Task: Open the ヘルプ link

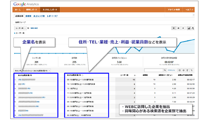Action: click(x=189, y=10)
